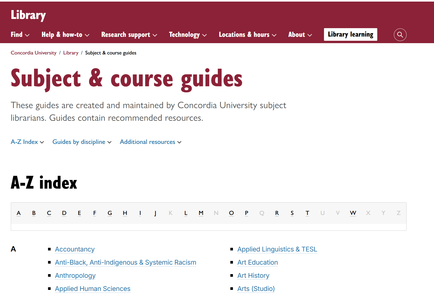Jump to letter F in index

pyautogui.click(x=95, y=213)
